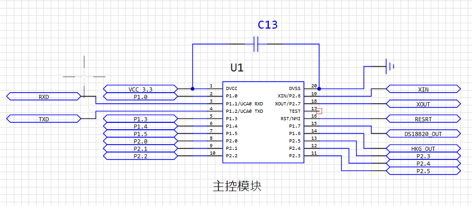
Task: Select the junction dot at the DVSS pin
Action: 319,89
